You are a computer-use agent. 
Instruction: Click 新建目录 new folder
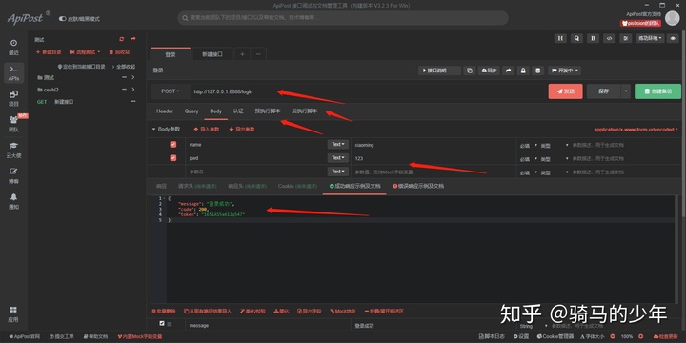pos(49,52)
